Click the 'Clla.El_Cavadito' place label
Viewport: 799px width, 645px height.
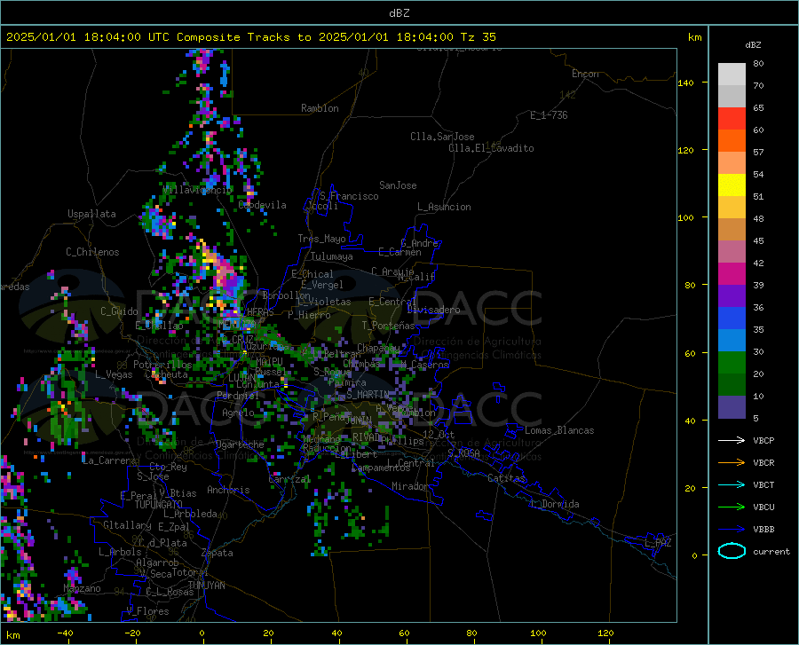491,148
